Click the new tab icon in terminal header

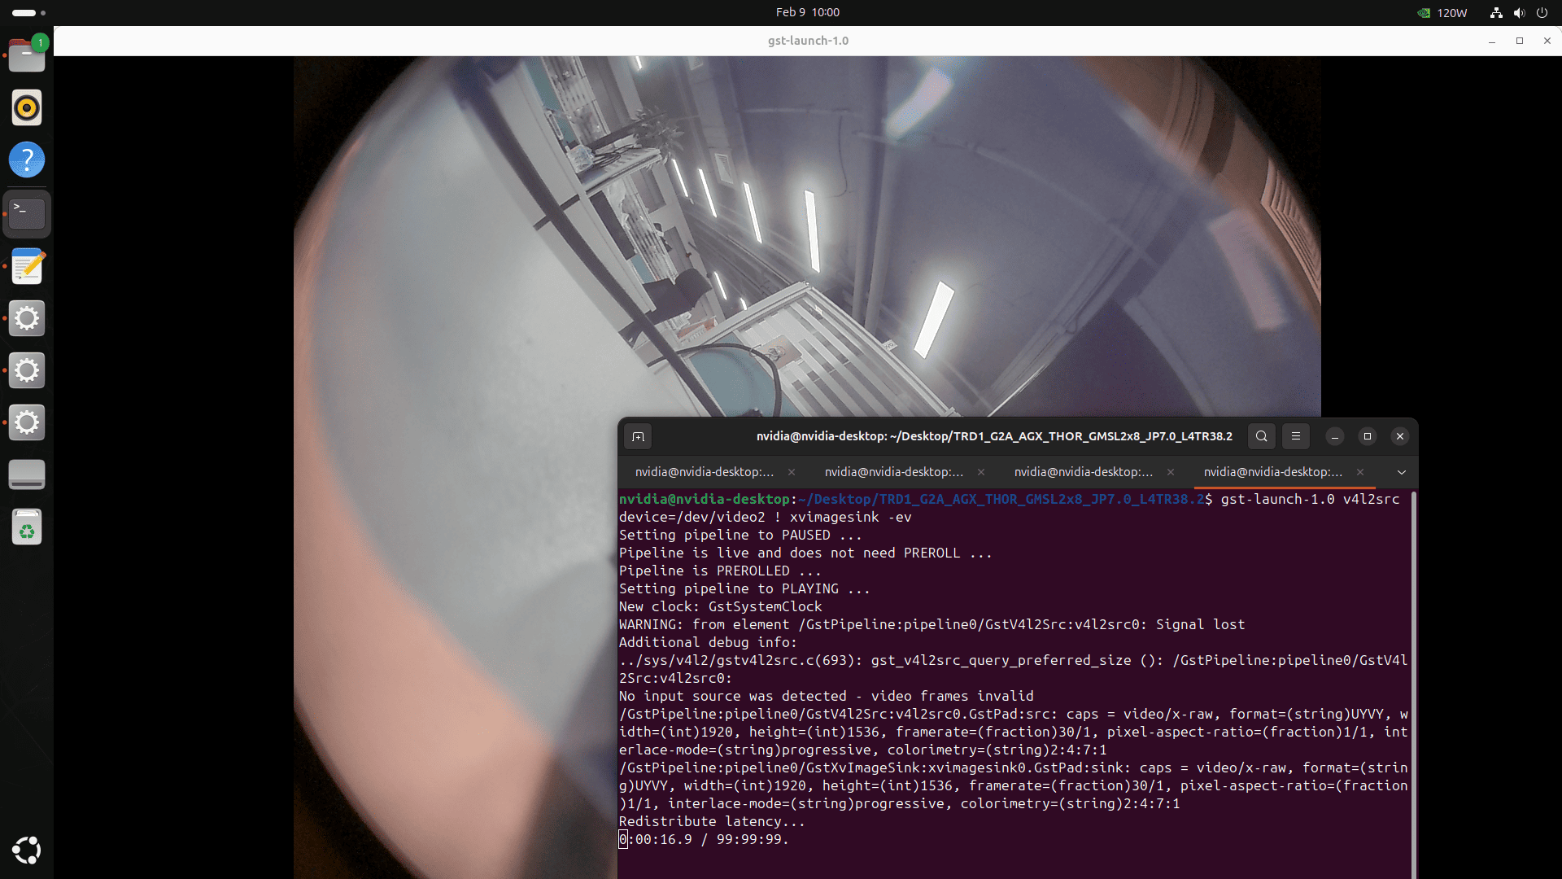(x=638, y=437)
